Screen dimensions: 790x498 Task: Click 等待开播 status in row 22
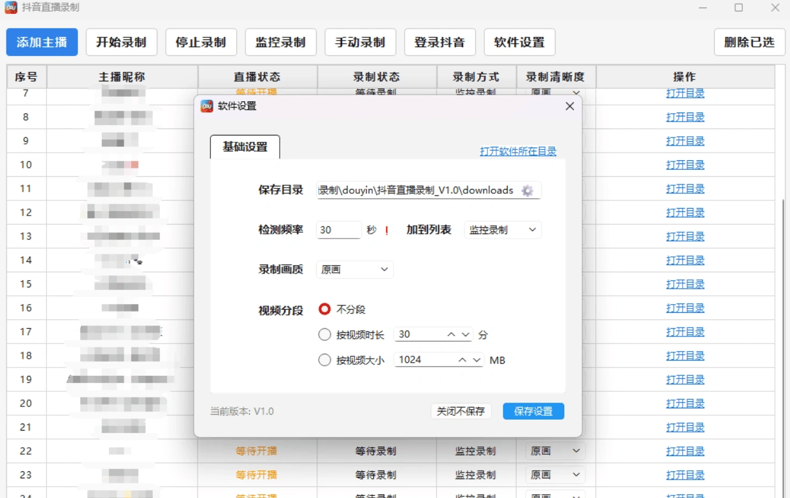[x=257, y=451]
